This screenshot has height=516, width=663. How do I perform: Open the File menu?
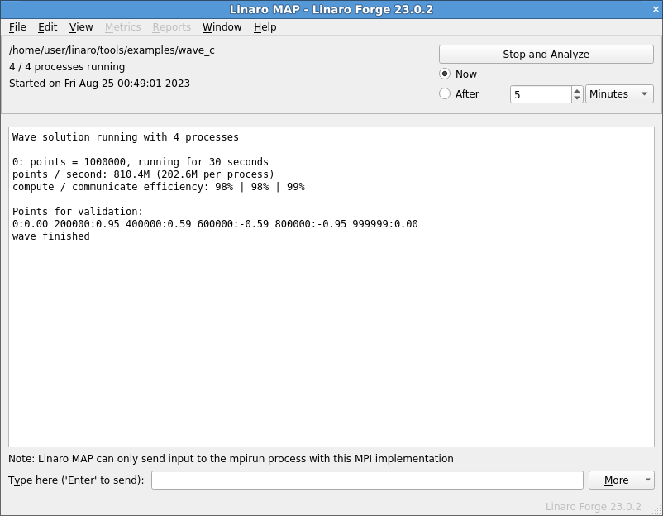coord(17,27)
